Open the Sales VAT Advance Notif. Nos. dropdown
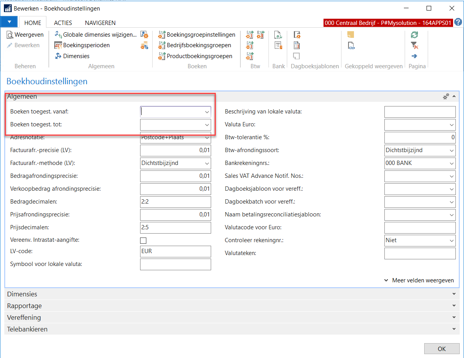 coord(452,177)
